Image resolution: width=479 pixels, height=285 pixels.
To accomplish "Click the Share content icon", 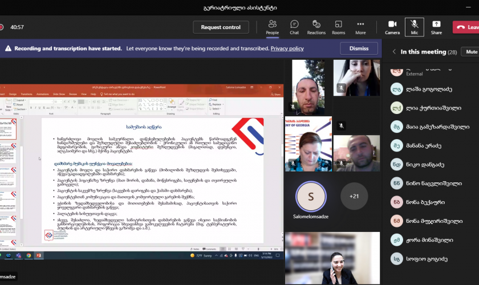I will click(x=436, y=27).
